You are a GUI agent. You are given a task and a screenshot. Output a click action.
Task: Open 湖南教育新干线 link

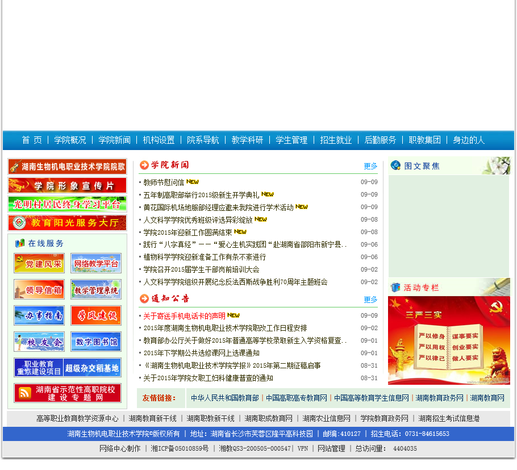coord(153,418)
